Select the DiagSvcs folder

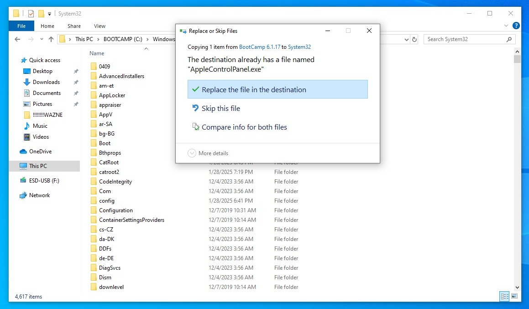110,268
